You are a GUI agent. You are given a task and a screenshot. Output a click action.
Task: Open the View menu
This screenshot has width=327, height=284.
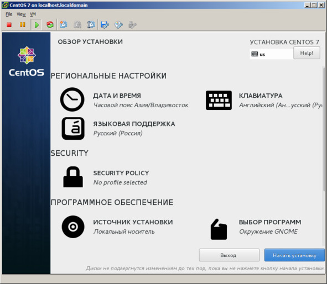(x=21, y=14)
